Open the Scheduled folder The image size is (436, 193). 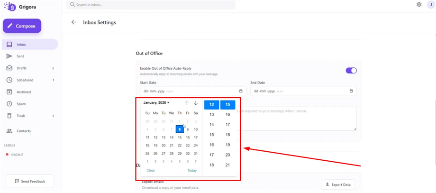click(30, 80)
